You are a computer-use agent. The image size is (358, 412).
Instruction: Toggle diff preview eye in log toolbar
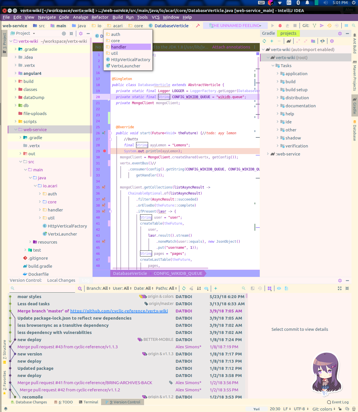pos(279,288)
